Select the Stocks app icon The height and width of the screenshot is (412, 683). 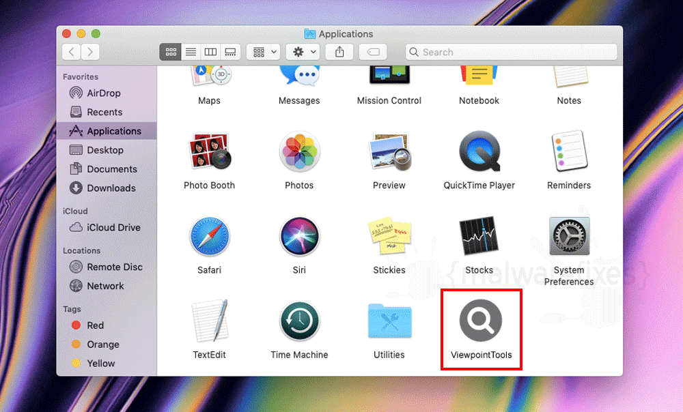pos(479,235)
